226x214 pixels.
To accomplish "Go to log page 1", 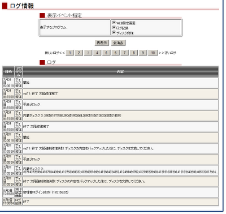I will point(70,53).
